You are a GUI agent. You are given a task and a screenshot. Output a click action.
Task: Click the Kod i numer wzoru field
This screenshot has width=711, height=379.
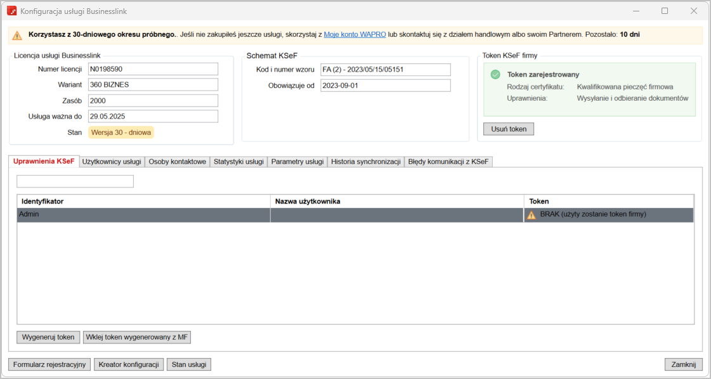(x=386, y=70)
